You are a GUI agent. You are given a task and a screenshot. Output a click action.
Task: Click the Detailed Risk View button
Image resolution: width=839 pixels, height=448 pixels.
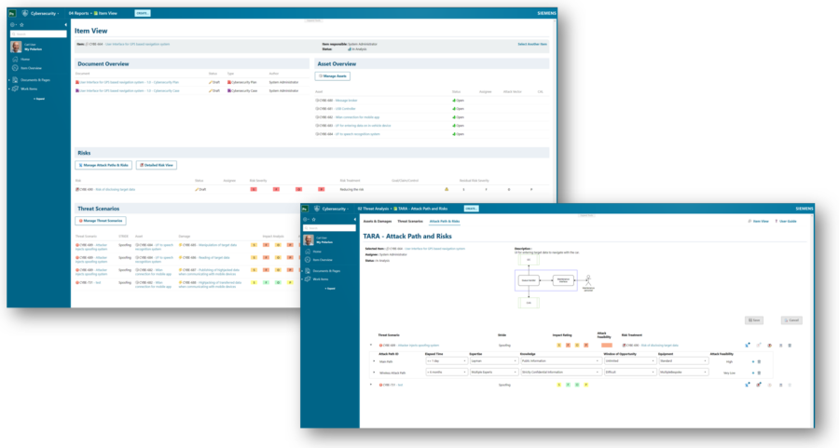click(x=155, y=165)
